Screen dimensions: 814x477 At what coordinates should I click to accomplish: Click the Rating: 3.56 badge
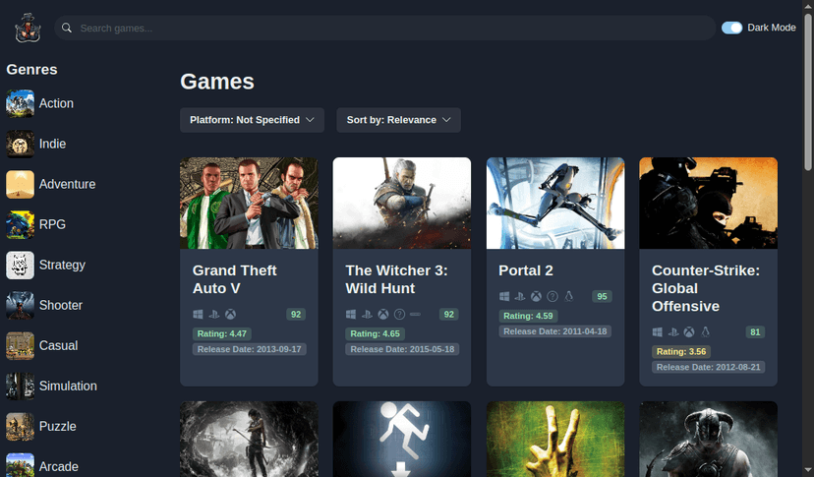(681, 352)
